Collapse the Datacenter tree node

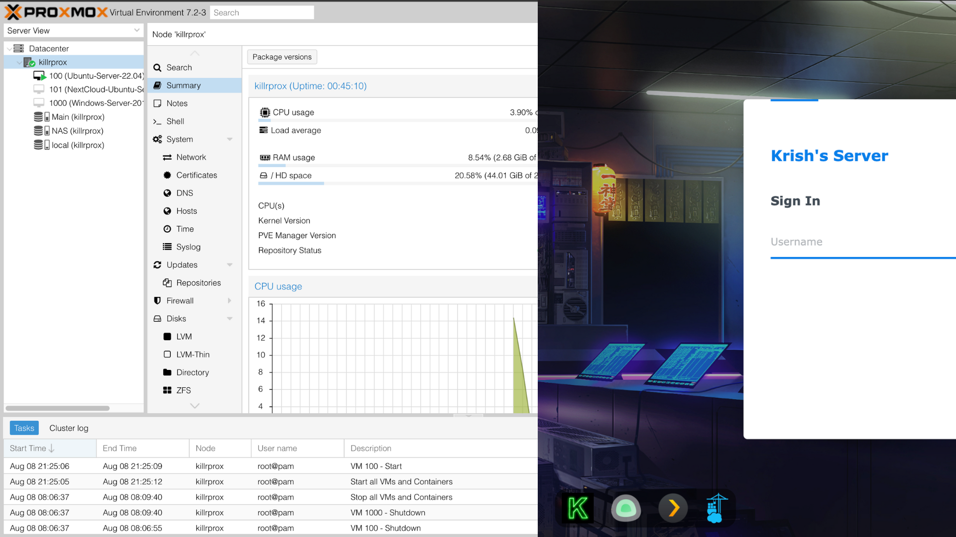coord(9,49)
